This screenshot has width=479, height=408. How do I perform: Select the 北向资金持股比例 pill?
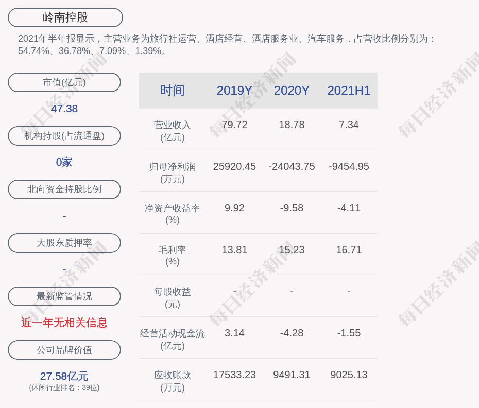(64, 189)
